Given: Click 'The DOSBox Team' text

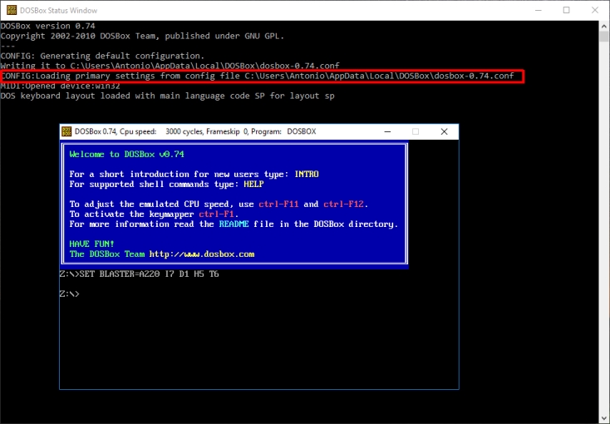Looking at the screenshot, I should (107, 254).
